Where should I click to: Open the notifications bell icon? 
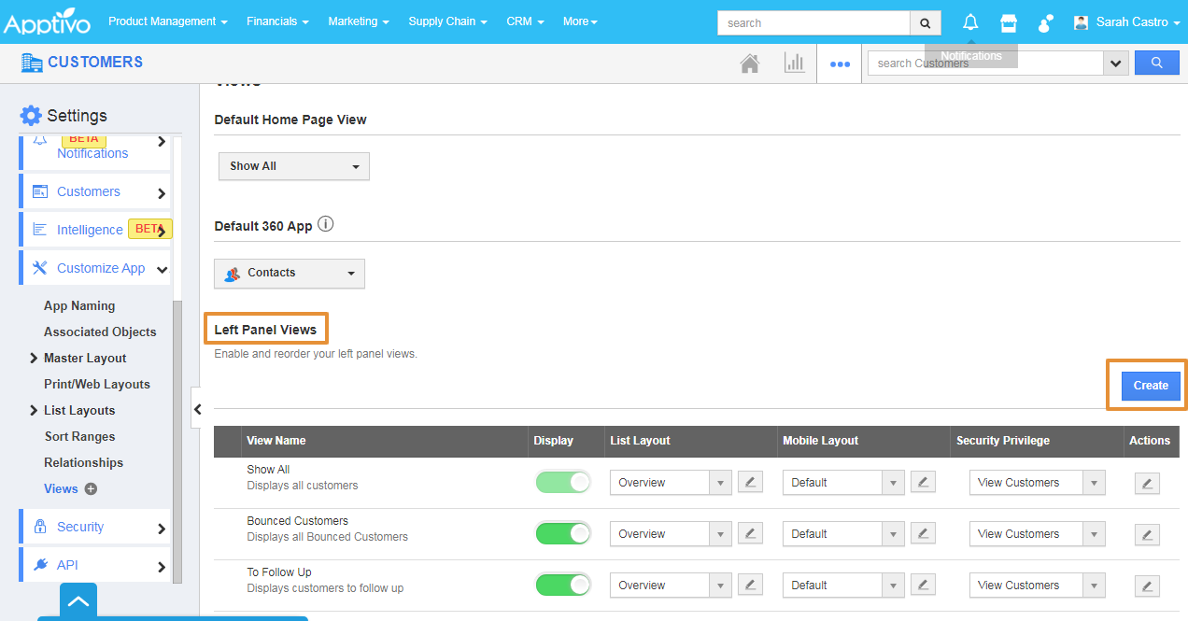click(x=970, y=22)
